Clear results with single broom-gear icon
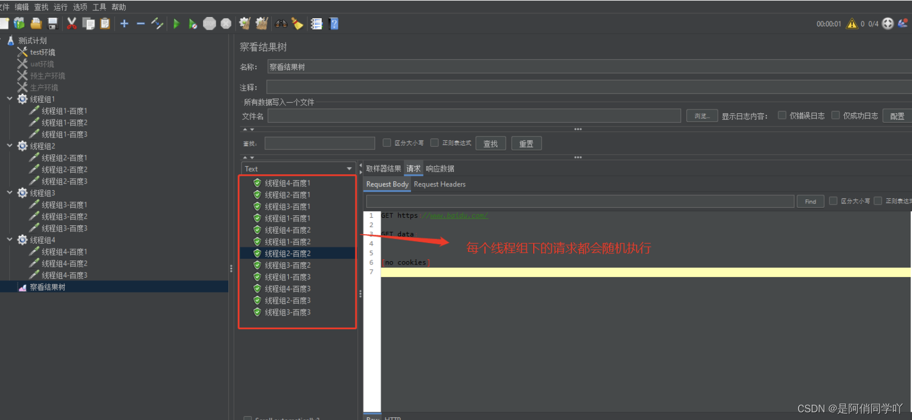Image resolution: width=912 pixels, height=420 pixels. [245, 23]
